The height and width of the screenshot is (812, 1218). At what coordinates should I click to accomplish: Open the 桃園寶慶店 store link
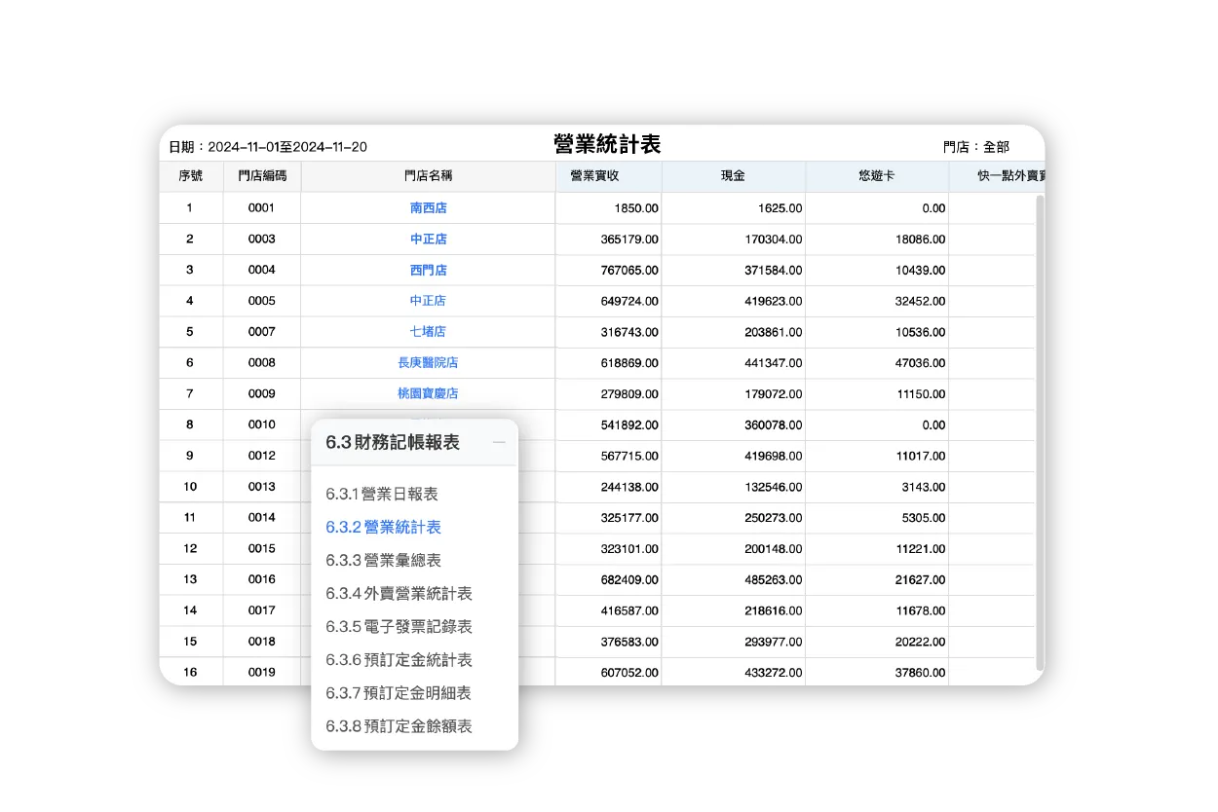coord(428,393)
